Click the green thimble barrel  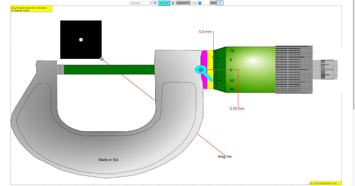point(251,69)
